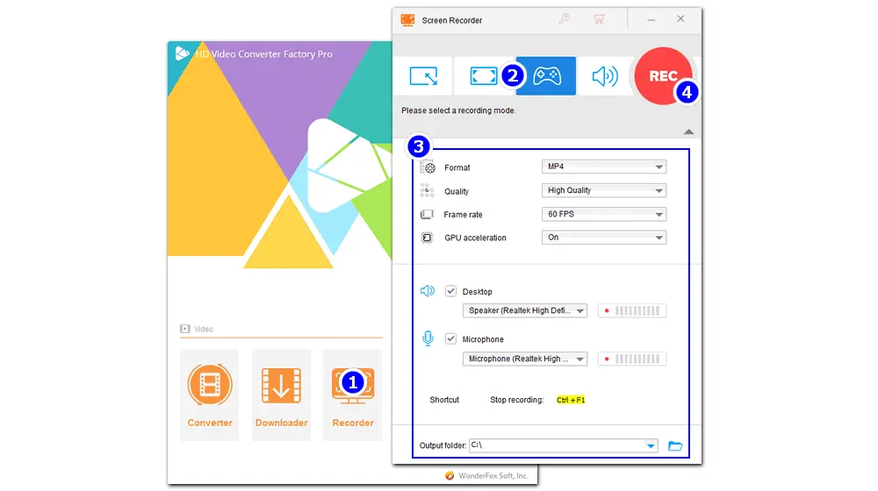This screenshot has height=491, width=878.
Task: Click the Desktop speaker volume level meter
Action: click(x=632, y=310)
